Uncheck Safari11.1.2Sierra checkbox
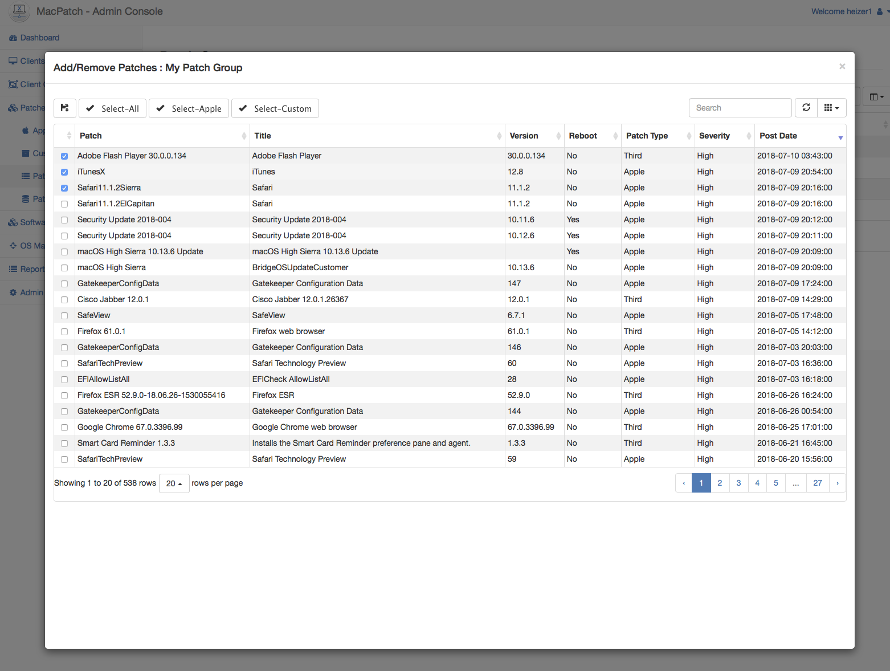This screenshot has width=890, height=671. click(x=64, y=188)
